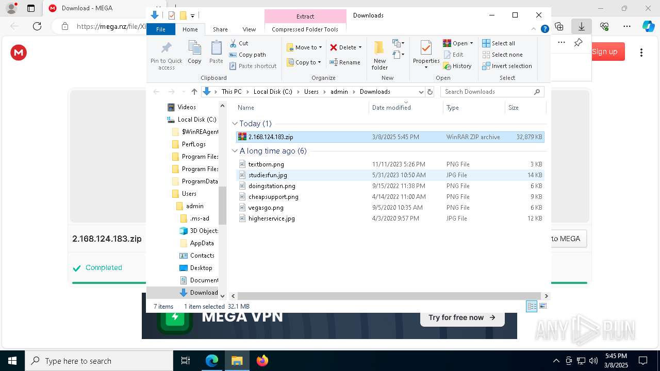Create a New folder
The image size is (660, 371).
379,55
